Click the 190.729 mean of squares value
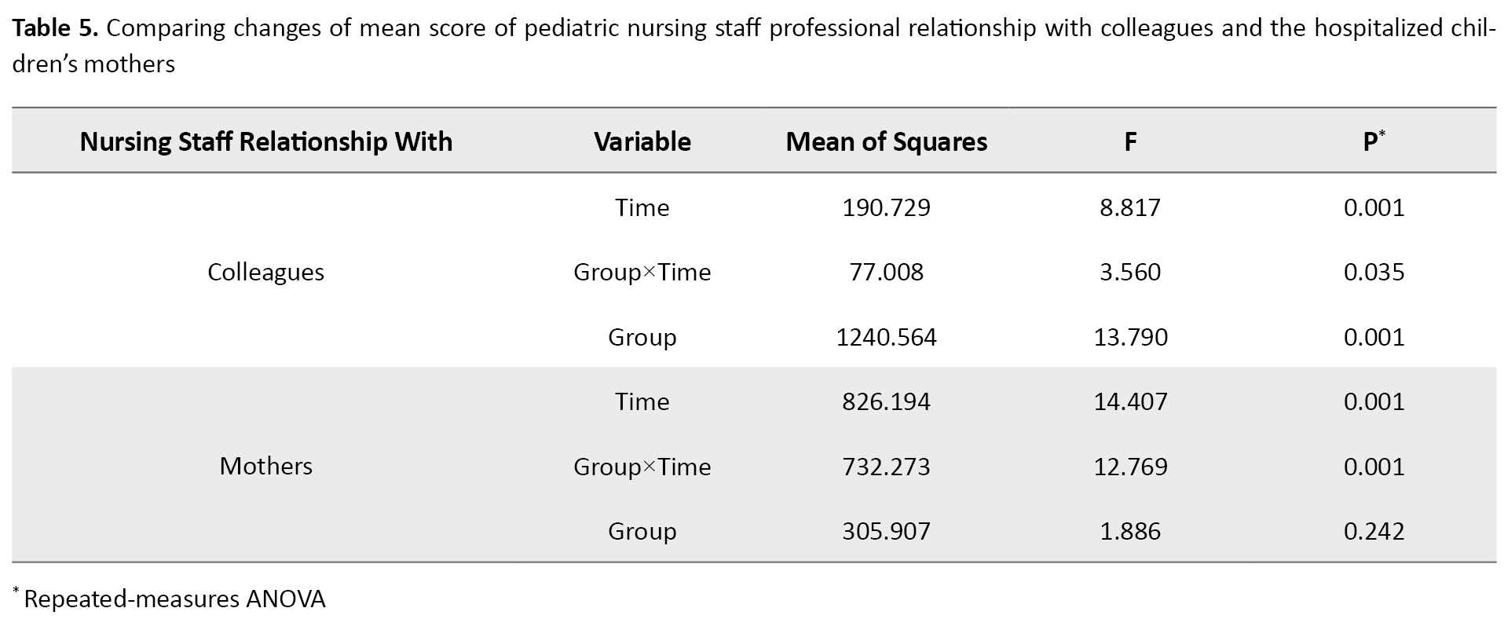The height and width of the screenshot is (619, 1504). tap(886, 208)
